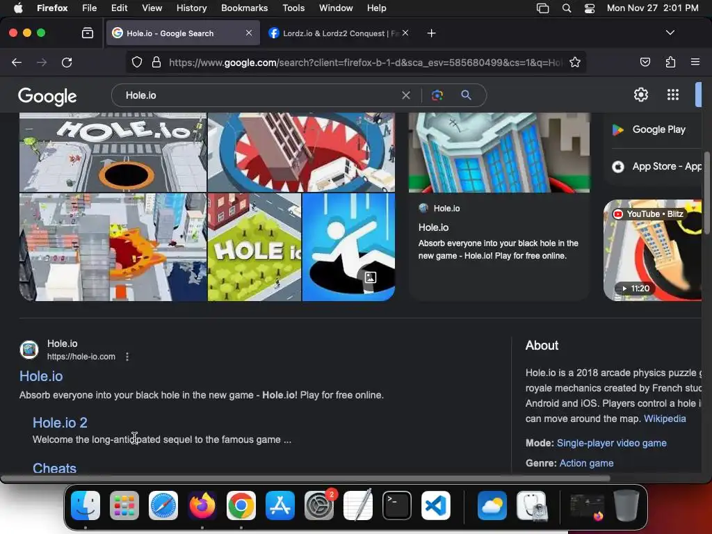The image size is (712, 534).
Task: Open Google quick settings gear
Action: click(640, 95)
